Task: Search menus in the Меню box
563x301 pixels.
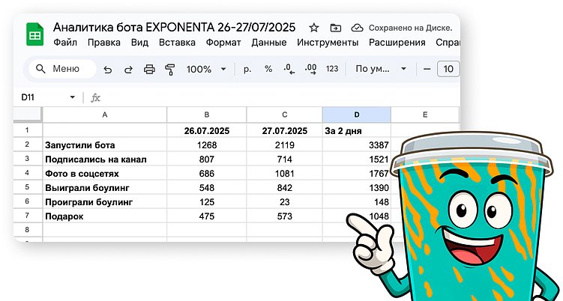Action: (x=62, y=69)
